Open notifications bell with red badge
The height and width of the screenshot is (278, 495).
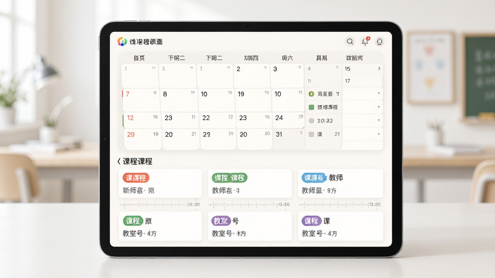[365, 42]
